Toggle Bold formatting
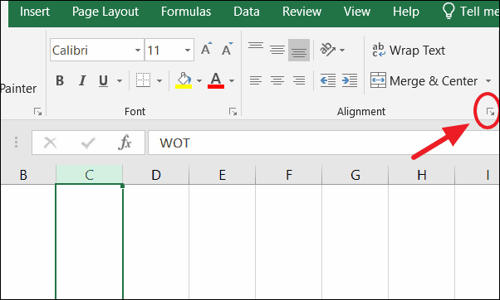The height and width of the screenshot is (300, 500). point(60,81)
